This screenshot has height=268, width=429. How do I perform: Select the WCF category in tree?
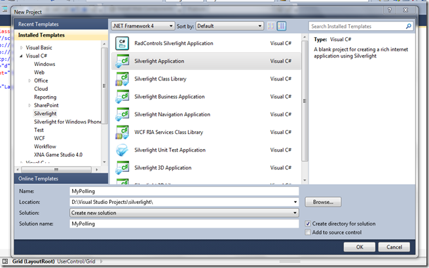coord(39,138)
